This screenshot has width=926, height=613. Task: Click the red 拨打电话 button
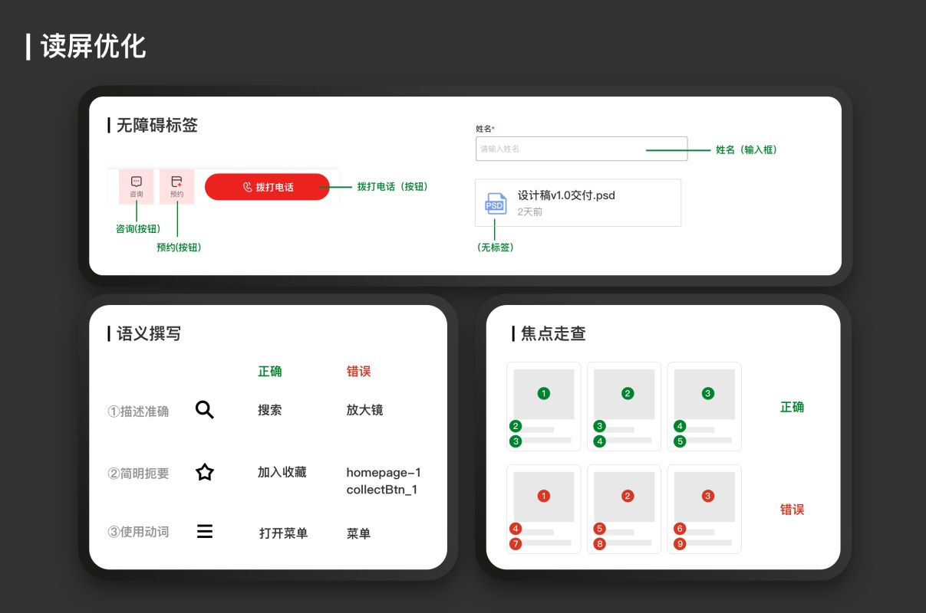click(267, 187)
